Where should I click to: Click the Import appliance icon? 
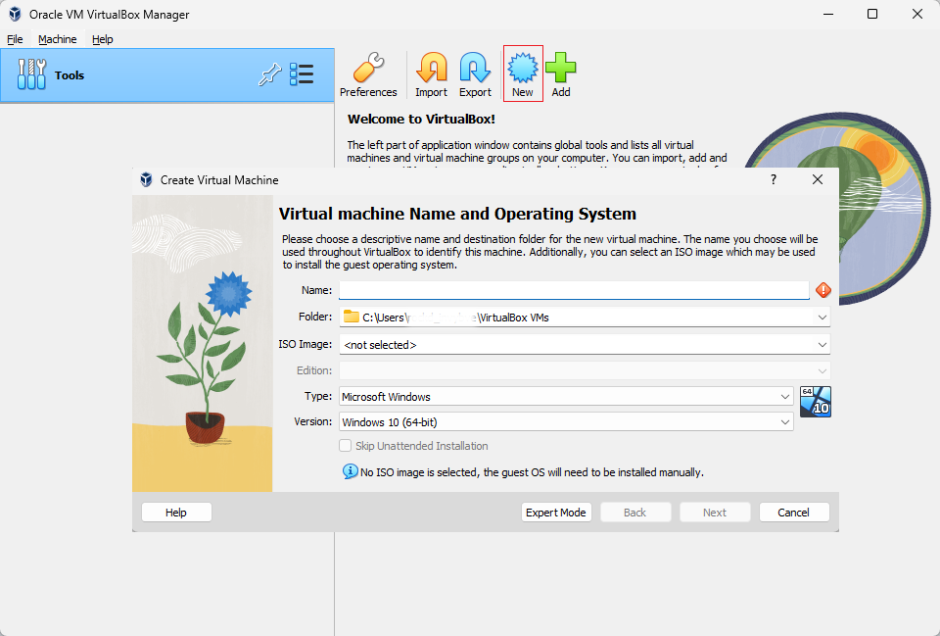431,68
